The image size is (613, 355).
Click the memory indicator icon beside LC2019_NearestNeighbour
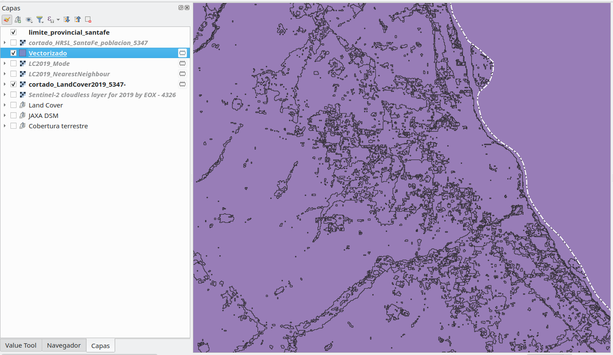point(182,74)
